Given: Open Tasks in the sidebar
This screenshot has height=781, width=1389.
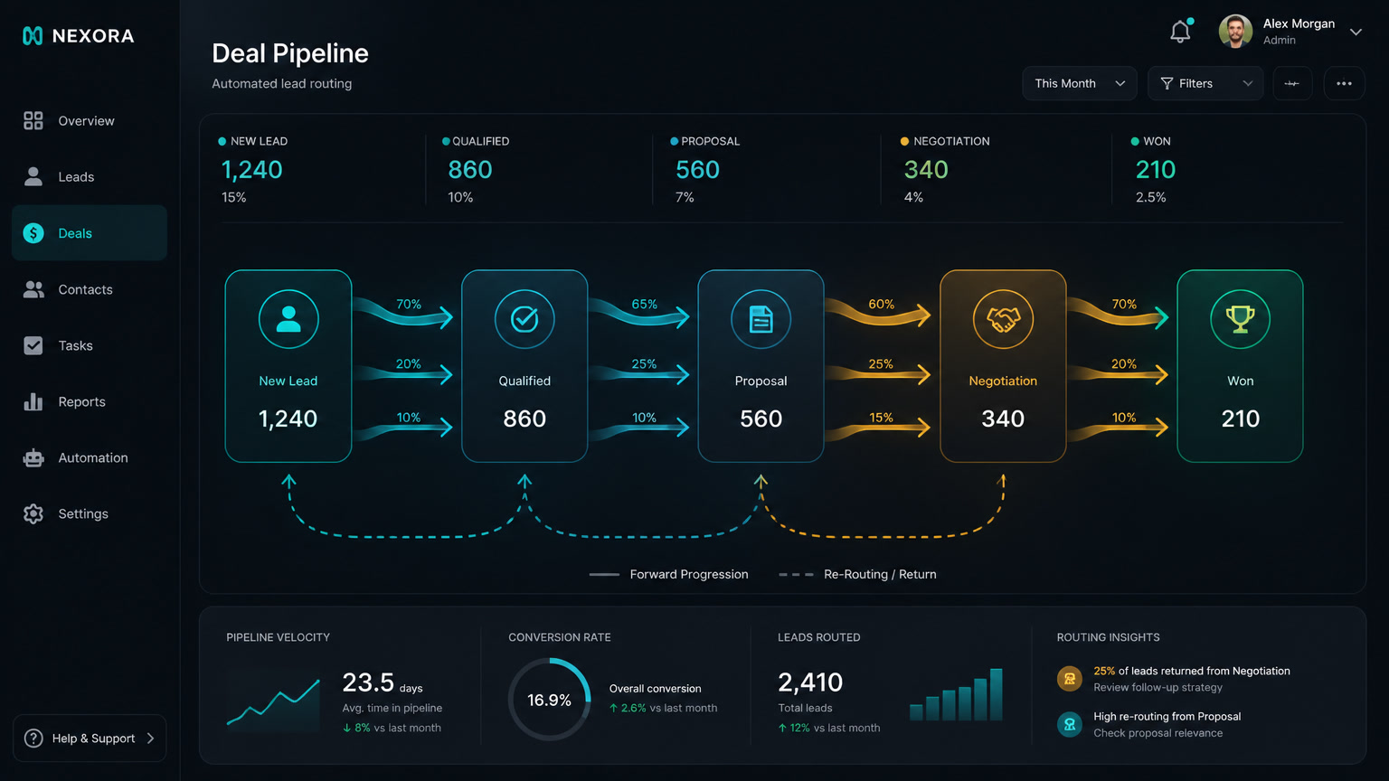Looking at the screenshot, I should pos(90,345).
